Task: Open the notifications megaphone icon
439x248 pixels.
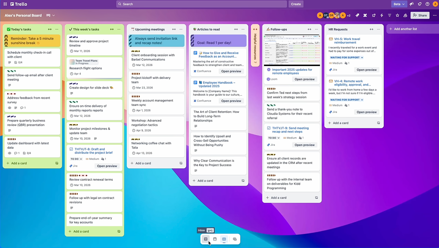Action: [x=411, y=4]
